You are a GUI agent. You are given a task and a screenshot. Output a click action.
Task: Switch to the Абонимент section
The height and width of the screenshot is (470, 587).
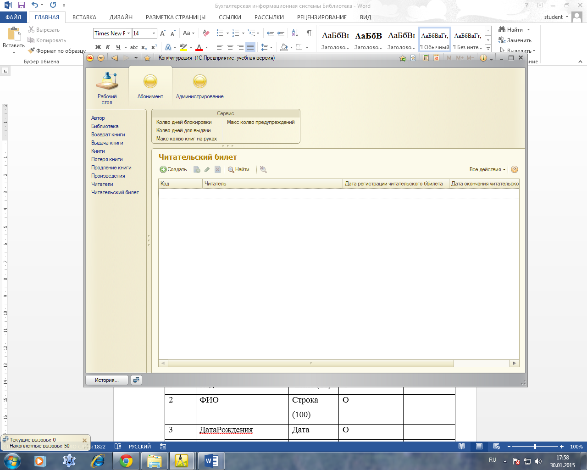click(150, 87)
